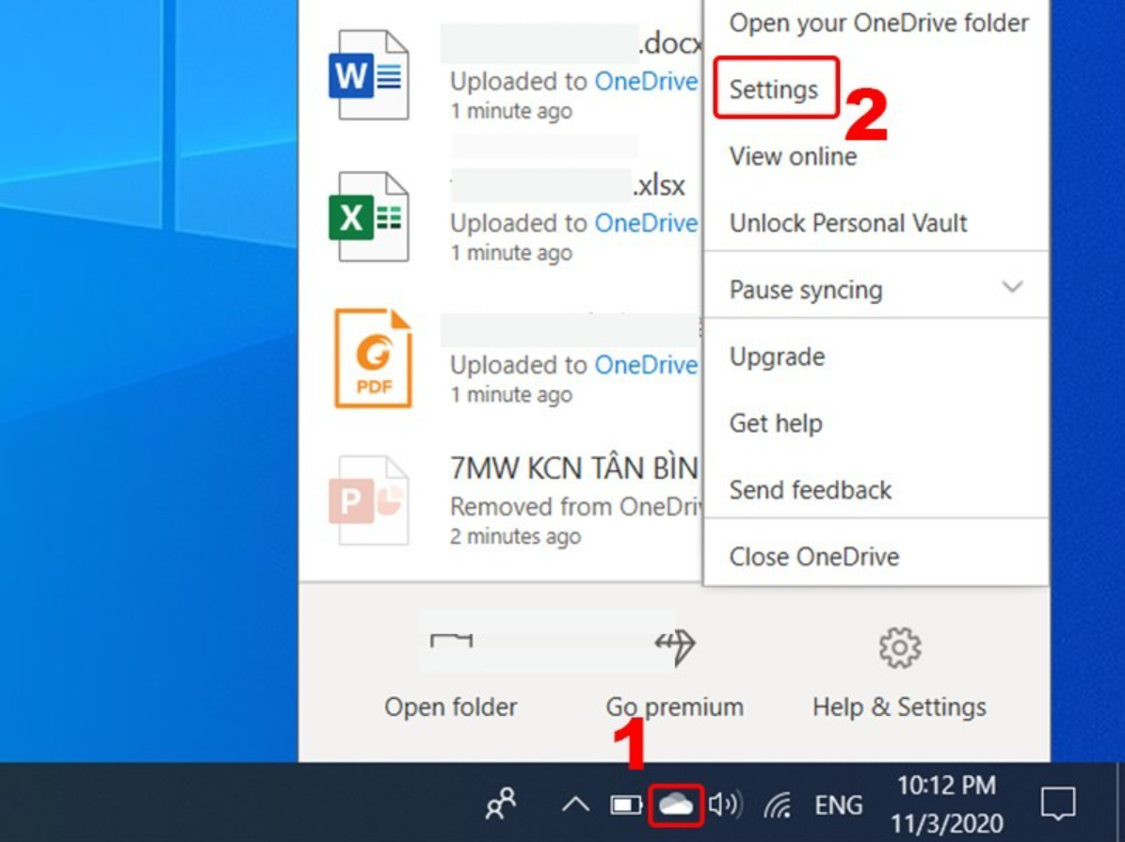Click the Help & Settings label
Screen dimensions: 1125x842
coord(900,707)
